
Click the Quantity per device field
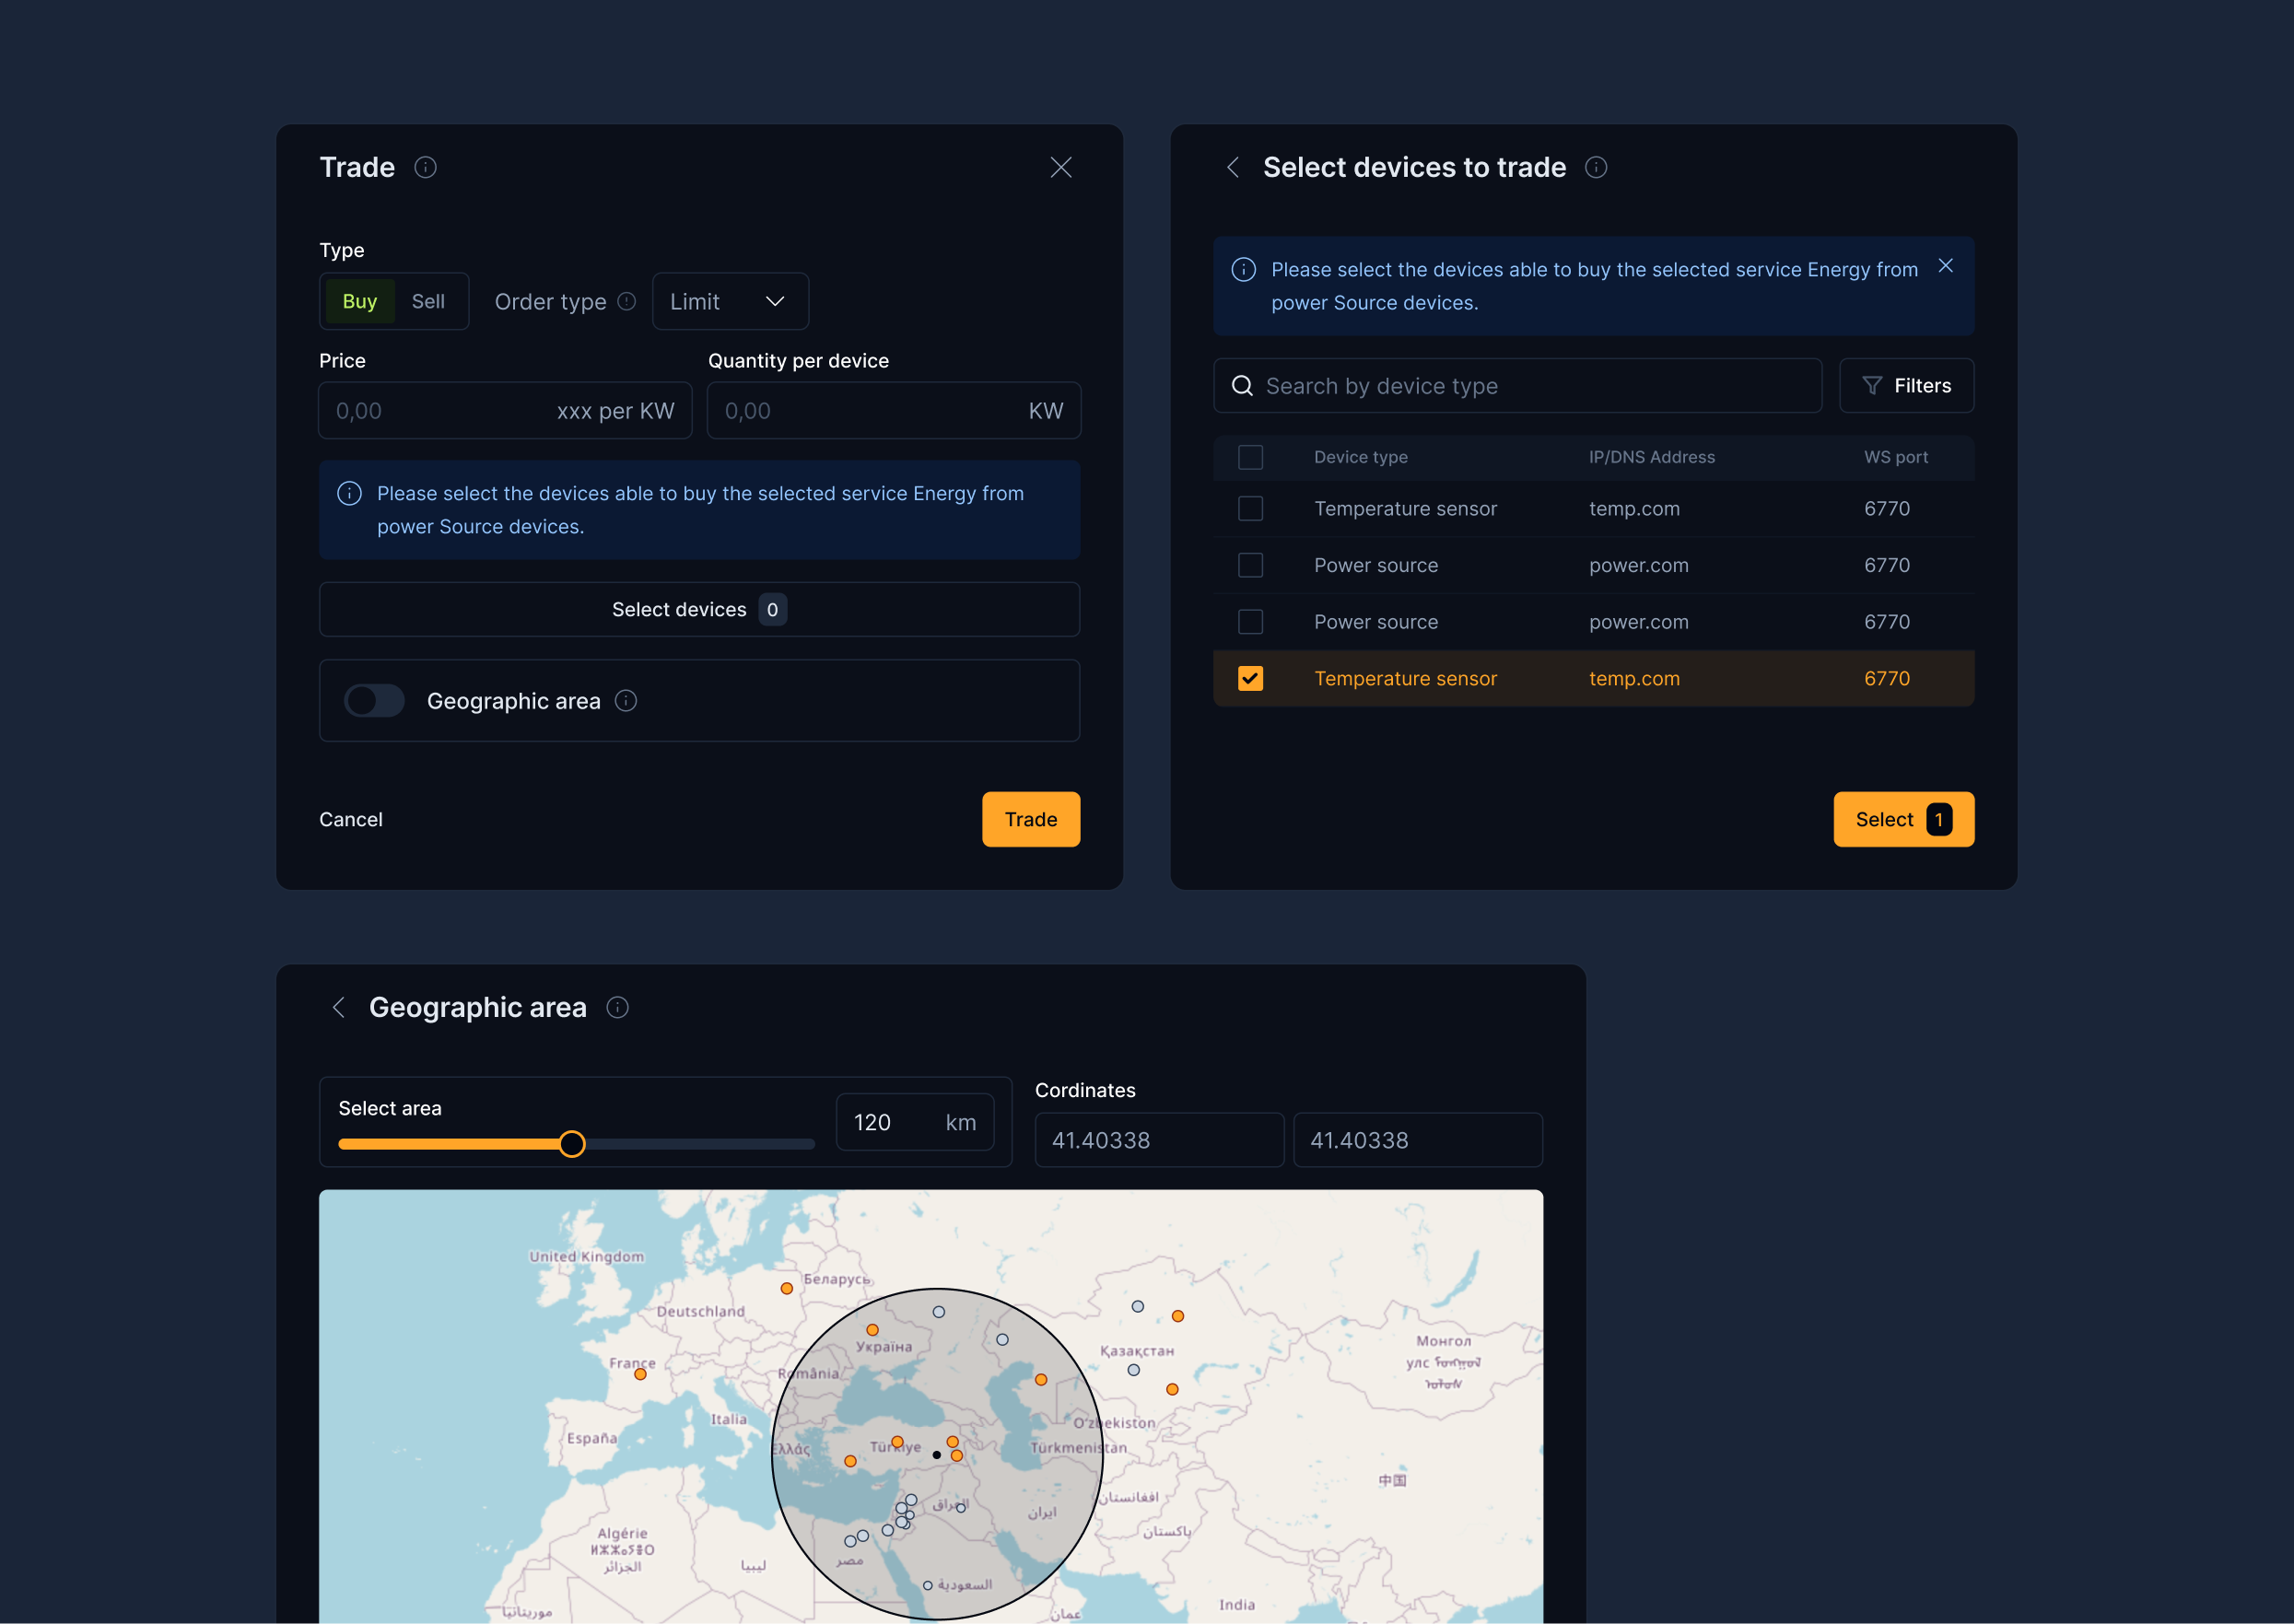pyautogui.click(x=894, y=411)
